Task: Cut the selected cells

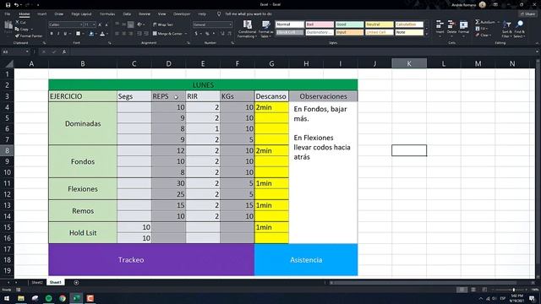Action: click(20, 23)
